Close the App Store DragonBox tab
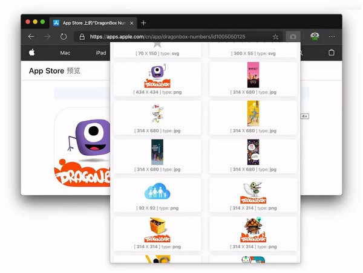The image size is (363, 273). coord(131,23)
